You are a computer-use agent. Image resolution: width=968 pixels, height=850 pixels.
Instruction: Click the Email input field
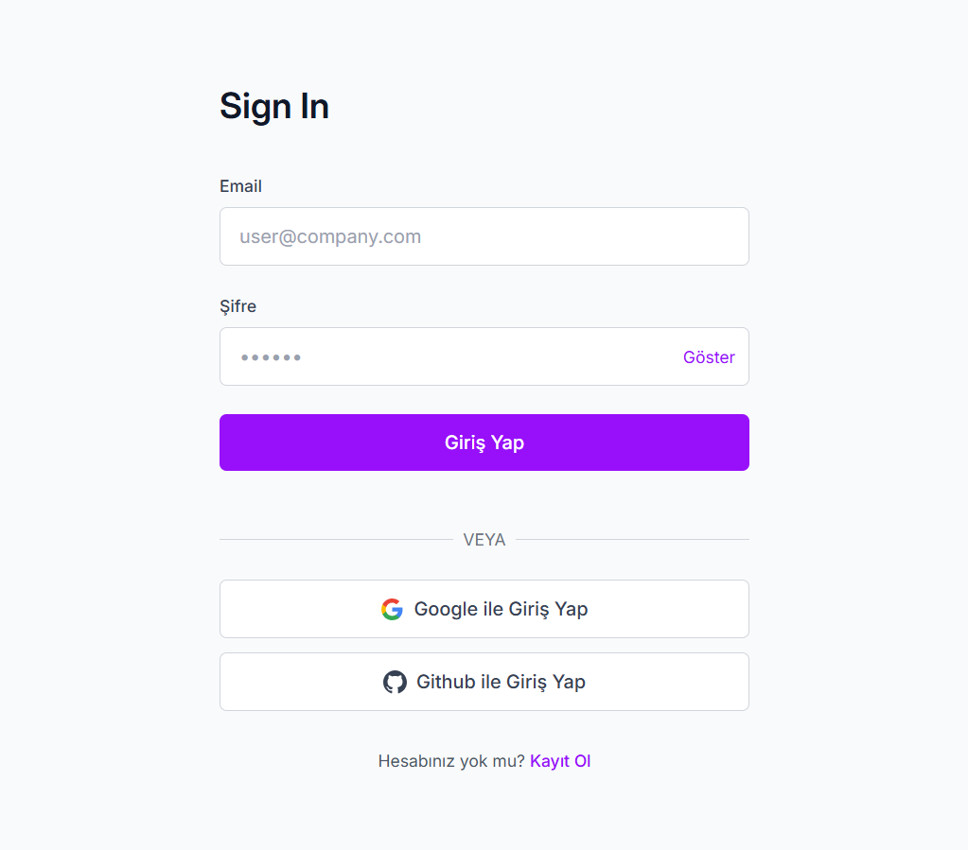coord(484,236)
